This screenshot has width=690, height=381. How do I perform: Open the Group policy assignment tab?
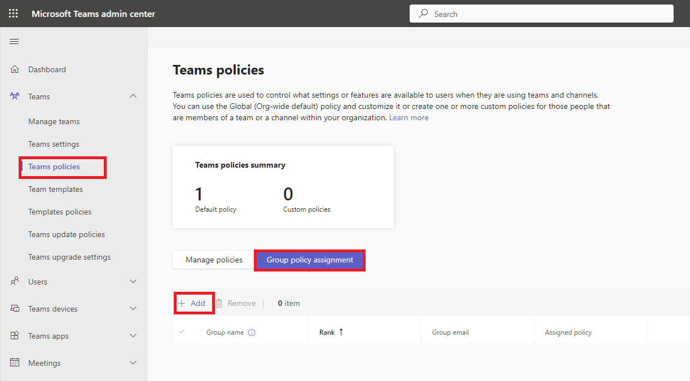(x=310, y=260)
